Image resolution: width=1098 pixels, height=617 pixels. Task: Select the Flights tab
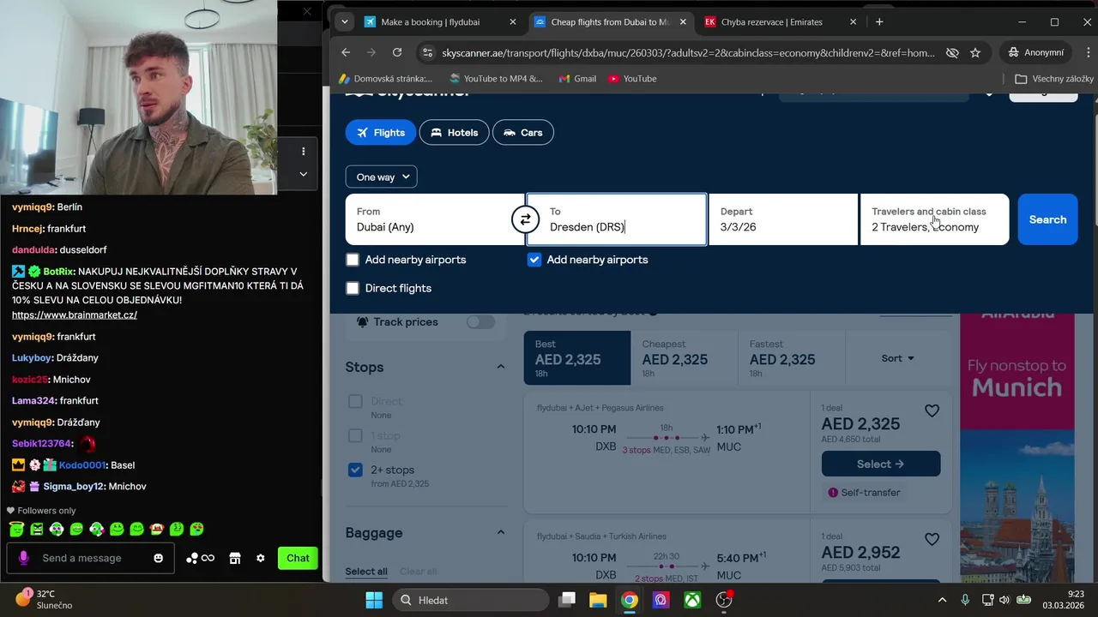380,133
